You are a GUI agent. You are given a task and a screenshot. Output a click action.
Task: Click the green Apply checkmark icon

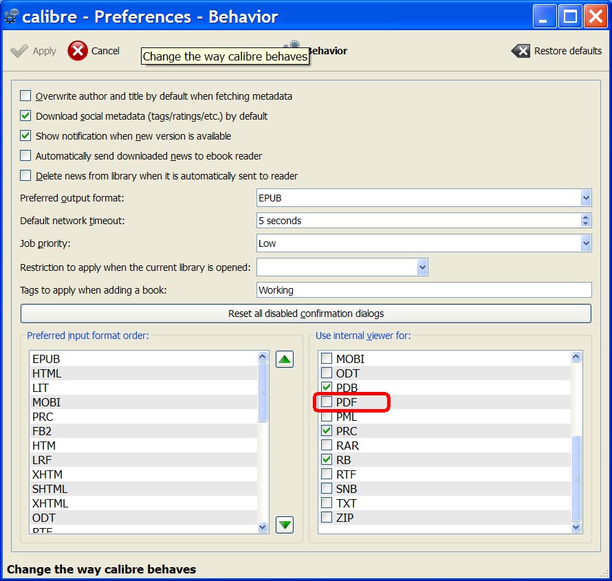(19, 51)
